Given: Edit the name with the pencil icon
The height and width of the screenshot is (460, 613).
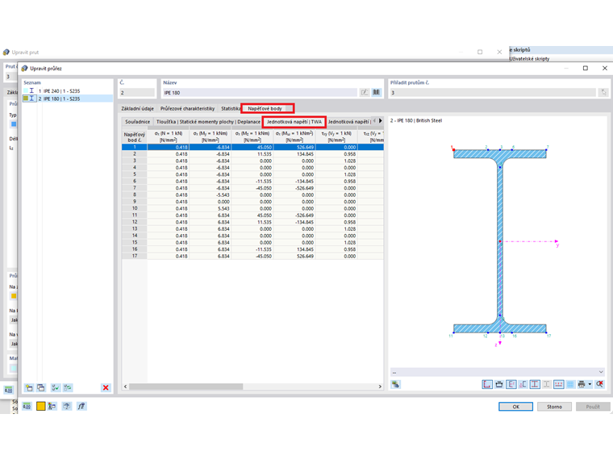Looking at the screenshot, I should point(365,92).
